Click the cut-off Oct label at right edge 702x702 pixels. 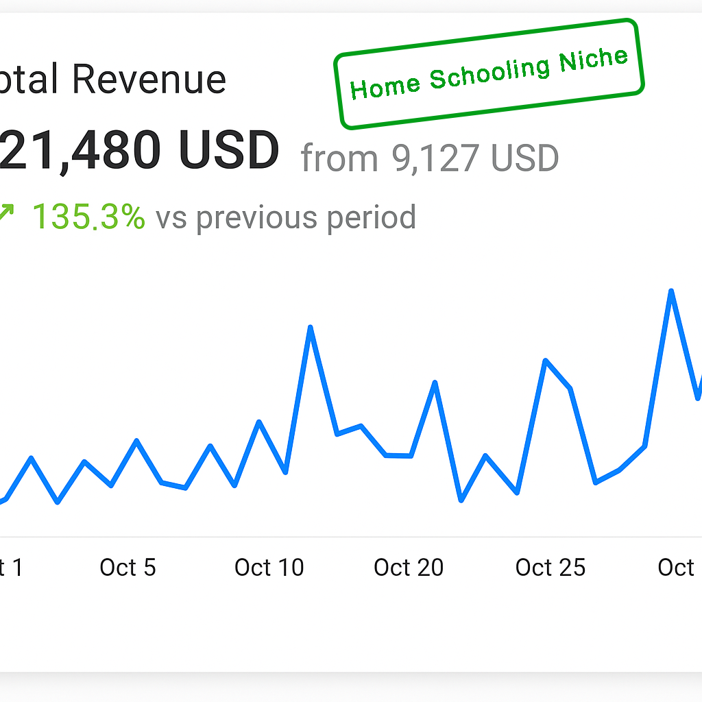677,568
